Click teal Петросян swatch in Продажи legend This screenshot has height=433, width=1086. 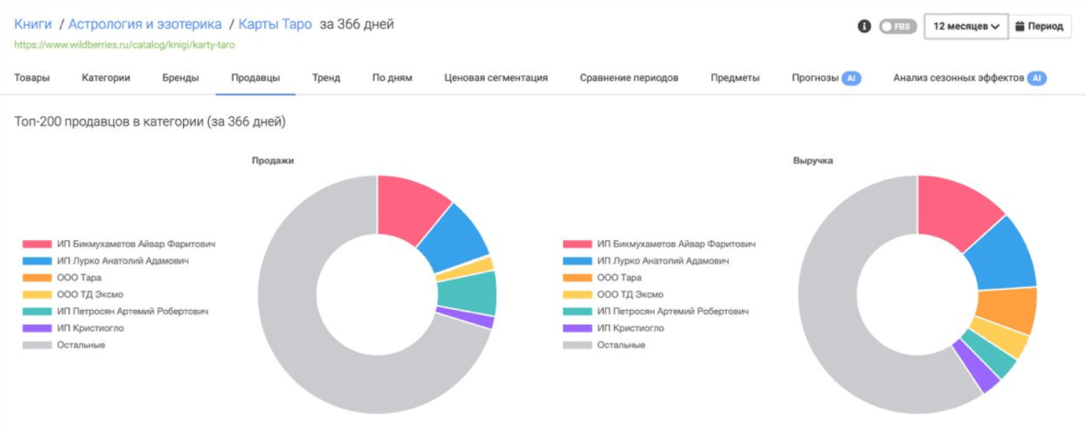point(37,312)
